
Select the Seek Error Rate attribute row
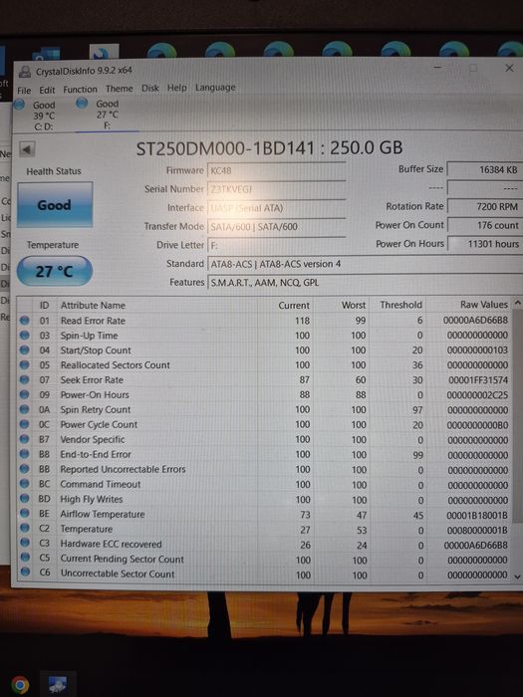(x=265, y=380)
